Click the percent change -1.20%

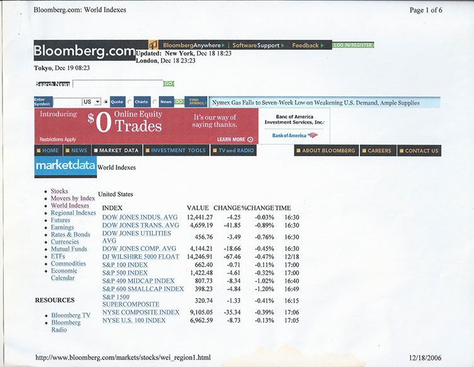[x=264, y=289]
